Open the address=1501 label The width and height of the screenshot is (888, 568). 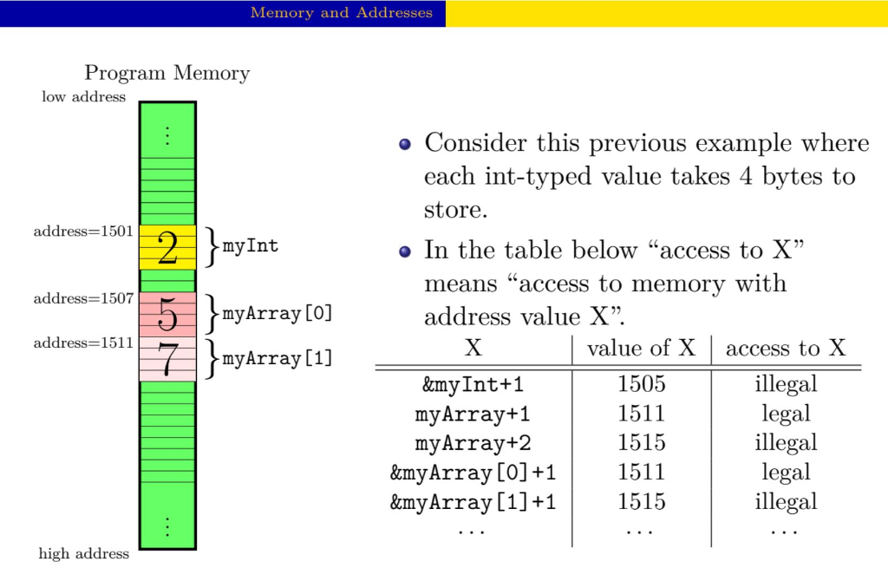pyautogui.click(x=83, y=232)
